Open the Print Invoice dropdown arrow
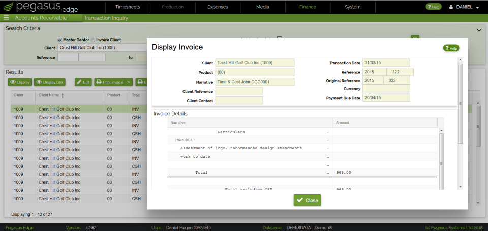This screenshot has height=231, width=488. 129,82
